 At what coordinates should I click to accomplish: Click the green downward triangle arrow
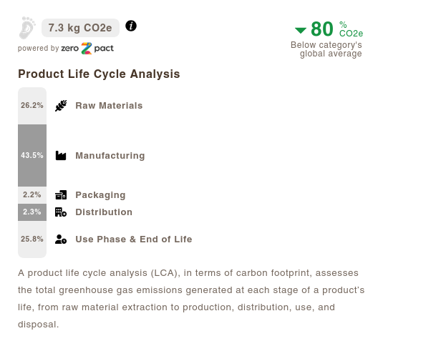(x=301, y=30)
